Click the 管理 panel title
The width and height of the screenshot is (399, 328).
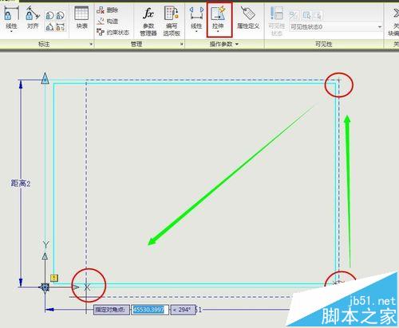pos(136,44)
